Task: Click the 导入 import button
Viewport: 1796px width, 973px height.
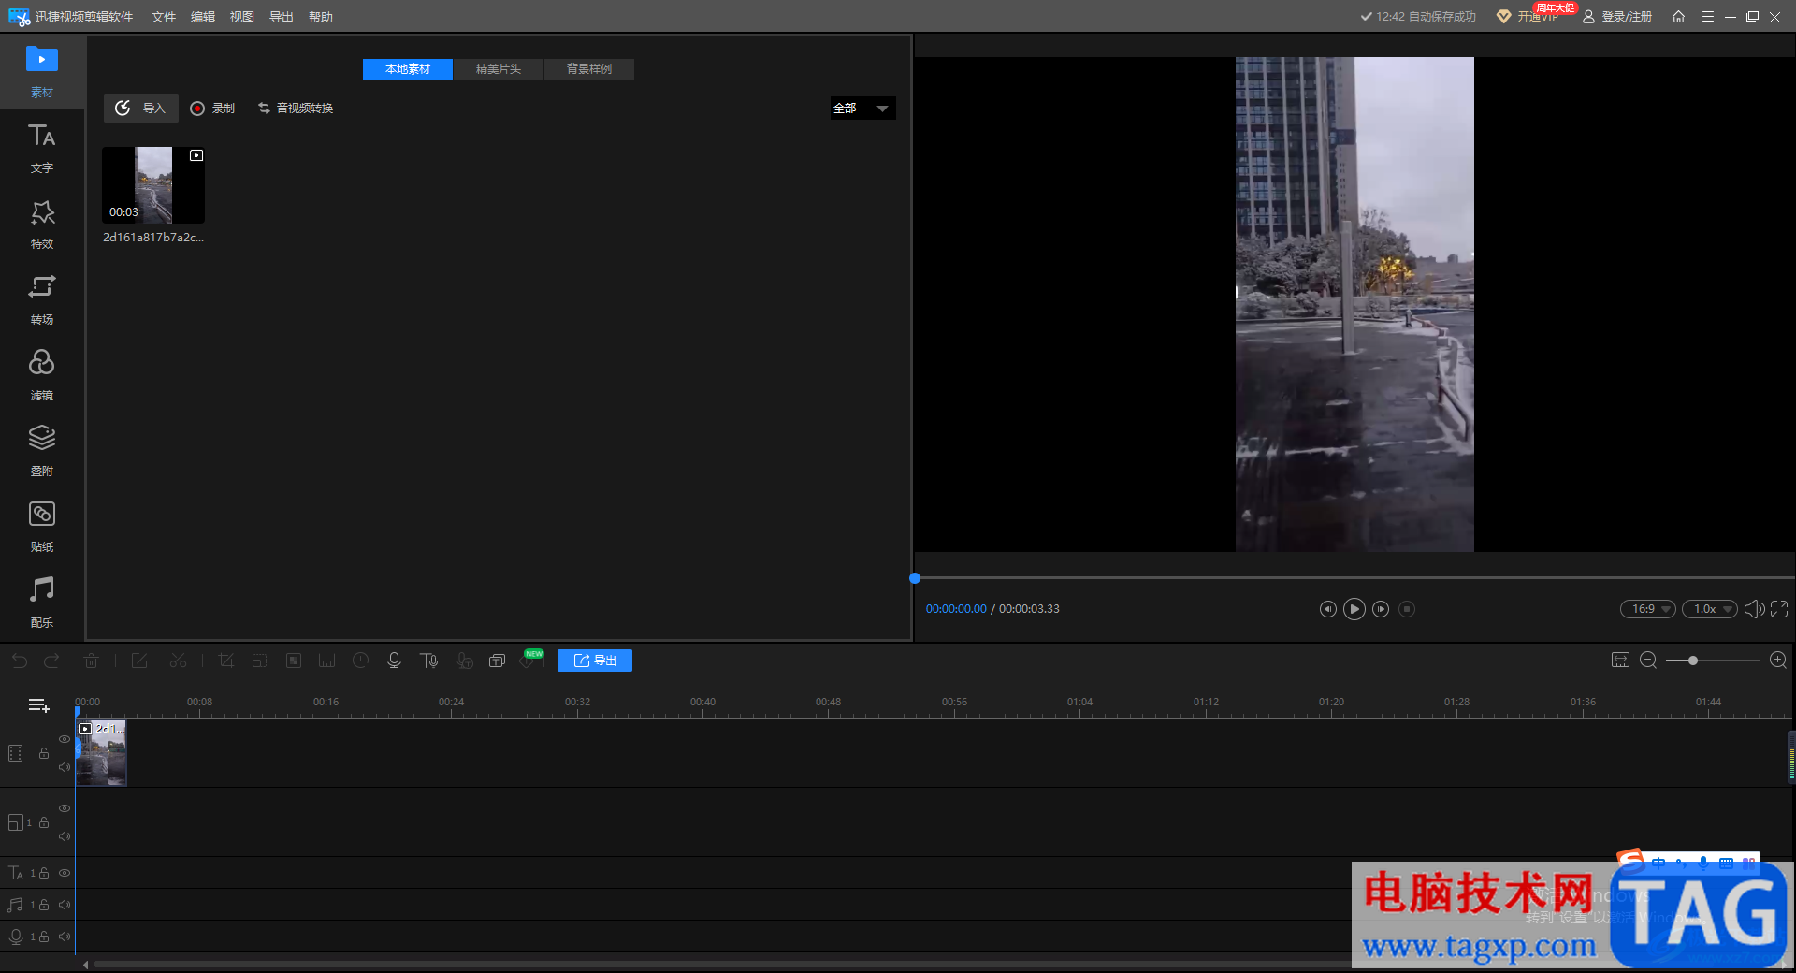Action: click(x=140, y=109)
